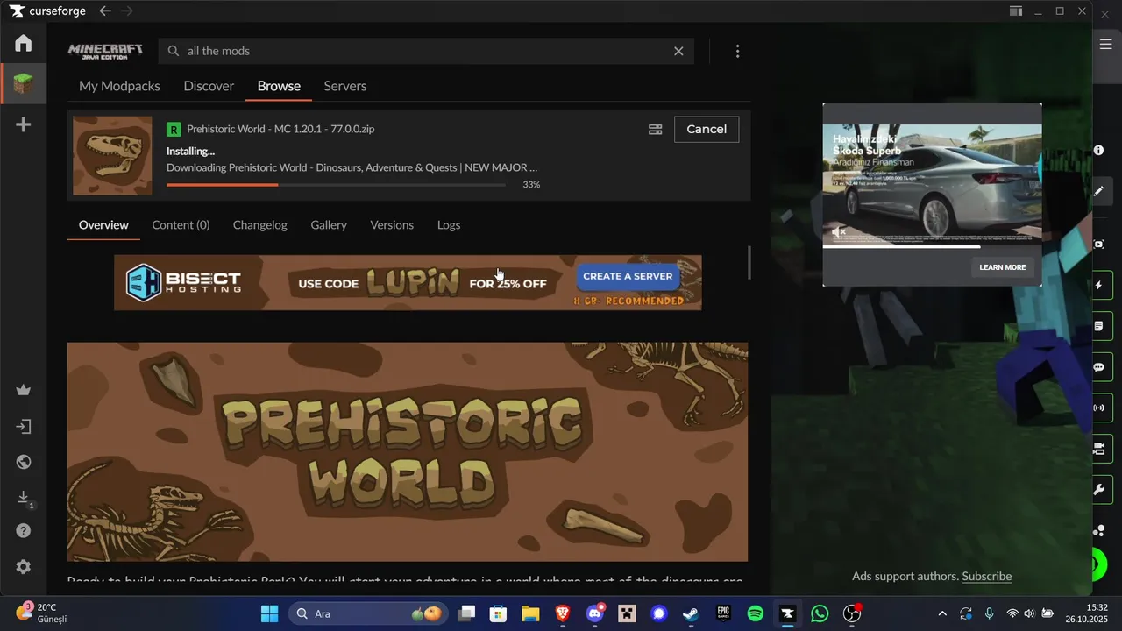Click Create a Server on BisectHosting banner
This screenshot has width=1122, height=631.
point(628,276)
